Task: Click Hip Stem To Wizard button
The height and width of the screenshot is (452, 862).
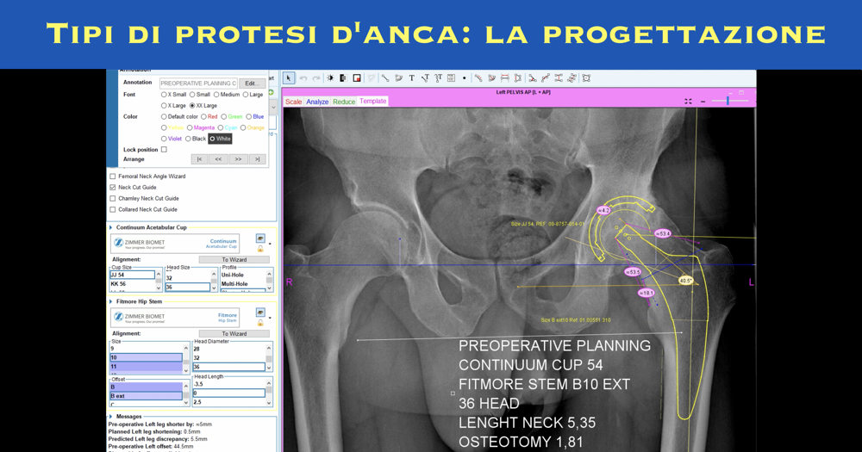Action: pos(234,333)
